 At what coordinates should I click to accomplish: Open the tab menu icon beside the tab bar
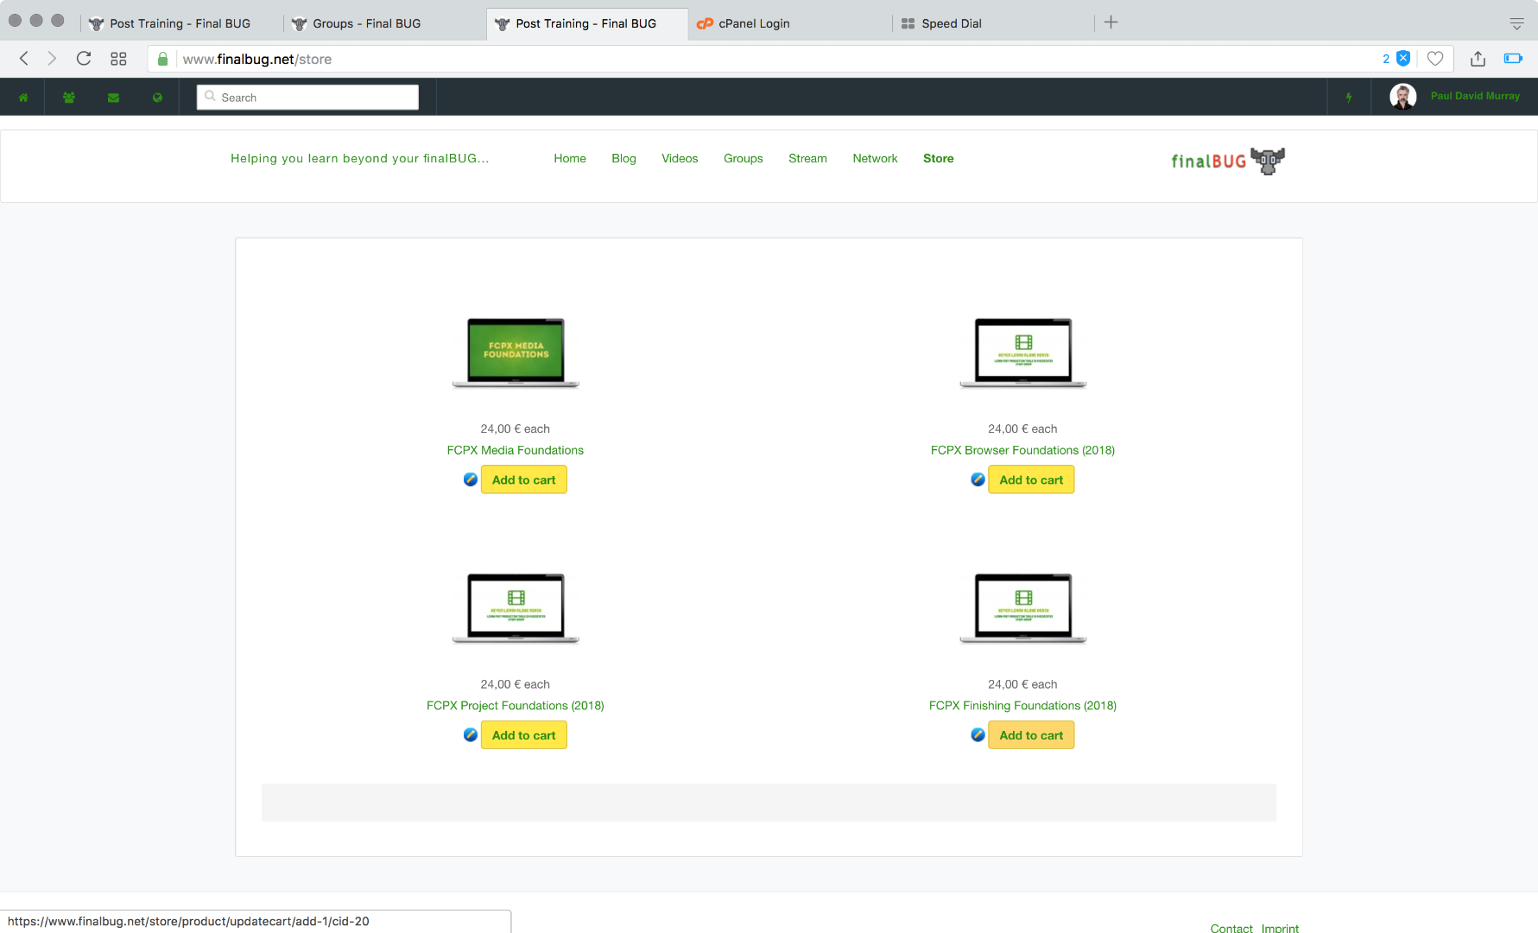[1516, 23]
